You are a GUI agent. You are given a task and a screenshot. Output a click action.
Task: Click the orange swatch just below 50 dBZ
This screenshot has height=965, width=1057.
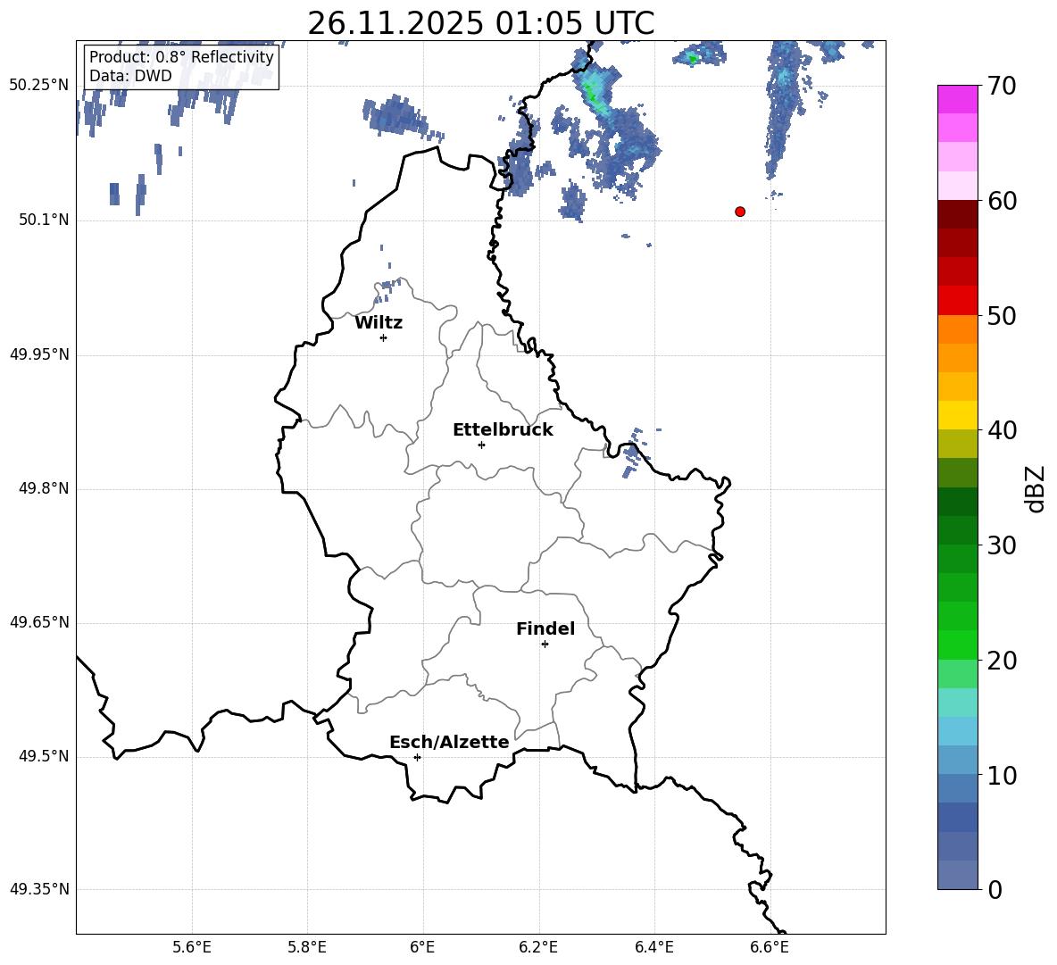pos(958,329)
